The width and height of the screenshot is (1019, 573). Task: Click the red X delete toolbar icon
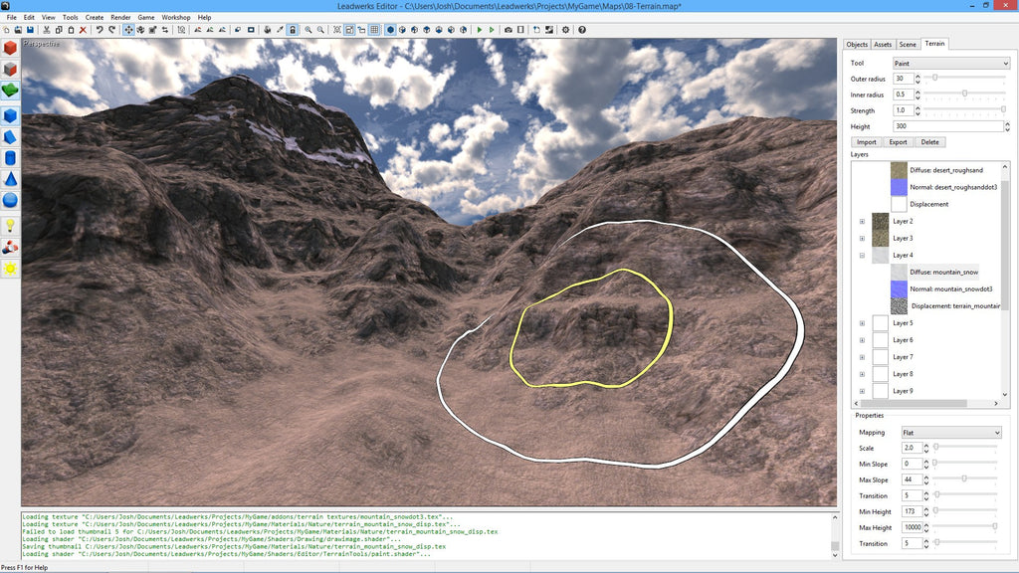click(83, 30)
